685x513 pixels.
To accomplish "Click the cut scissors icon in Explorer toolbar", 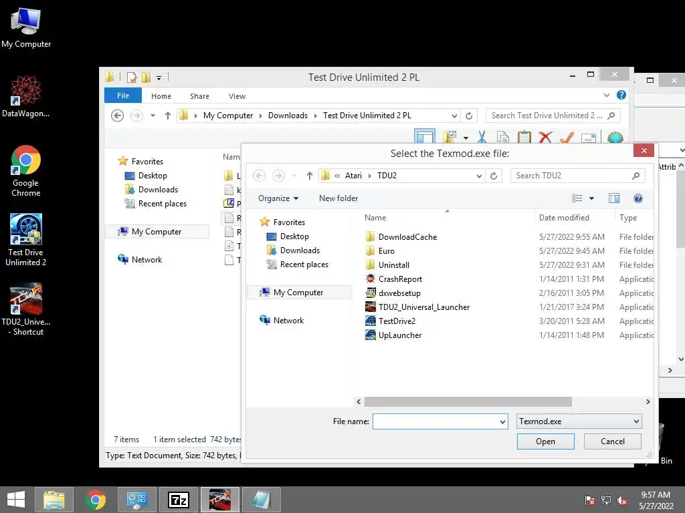I will (x=482, y=137).
